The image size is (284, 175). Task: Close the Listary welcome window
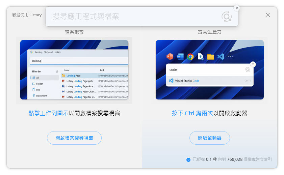coord(268,15)
